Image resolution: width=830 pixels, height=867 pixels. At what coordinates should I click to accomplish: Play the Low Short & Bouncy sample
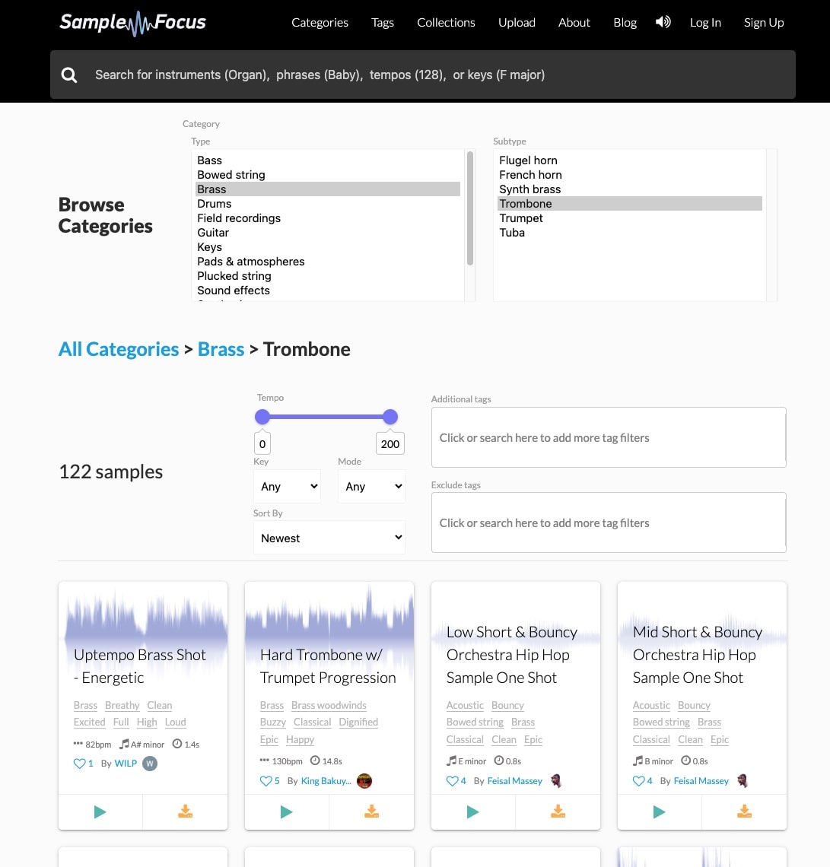pos(472,811)
